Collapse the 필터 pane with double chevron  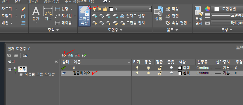[56, 62]
